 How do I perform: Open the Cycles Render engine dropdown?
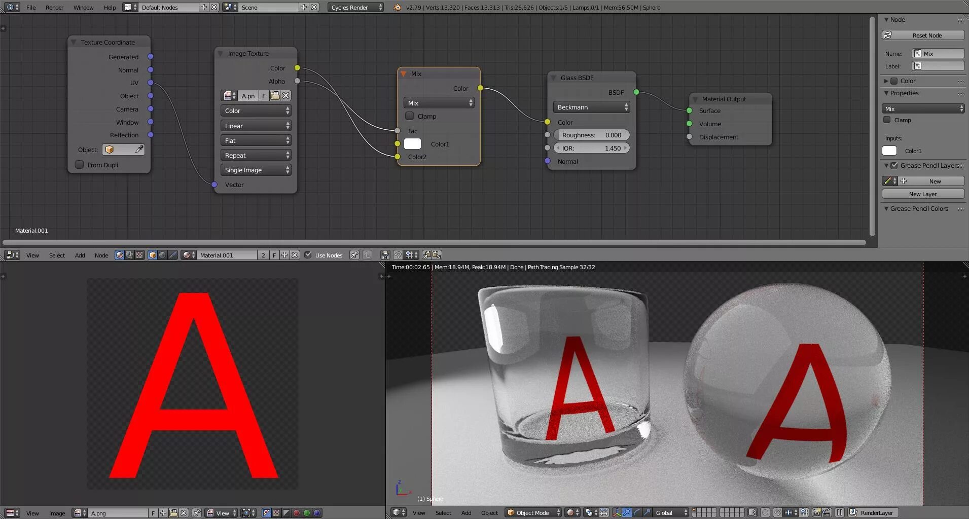(356, 7)
